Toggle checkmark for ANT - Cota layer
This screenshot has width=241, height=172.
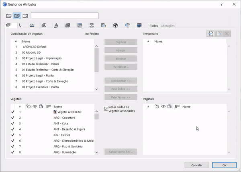tap(13, 123)
